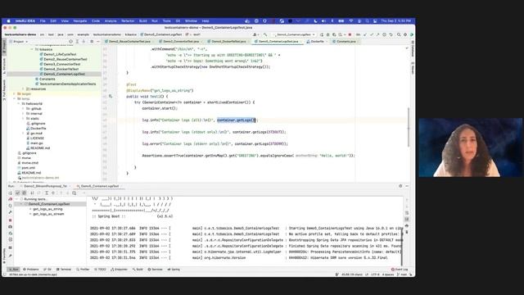Switch to the Demo2_ReuseContainerTest.java editor tab
The width and height of the screenshot is (524, 295).
tap(129, 42)
